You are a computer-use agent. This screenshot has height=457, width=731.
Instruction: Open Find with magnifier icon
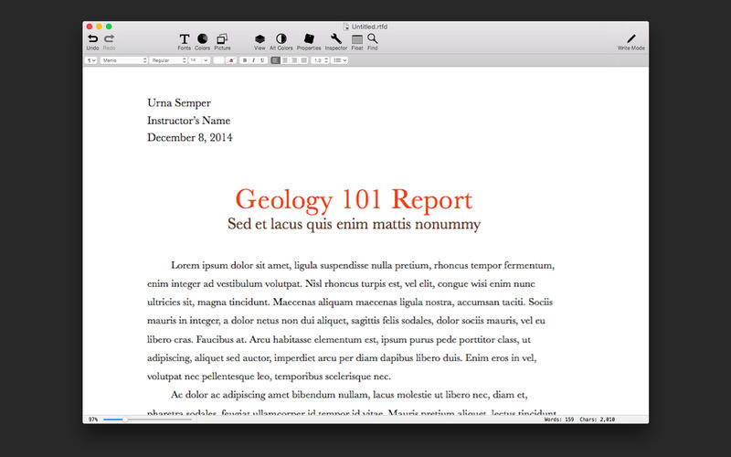pos(373,38)
